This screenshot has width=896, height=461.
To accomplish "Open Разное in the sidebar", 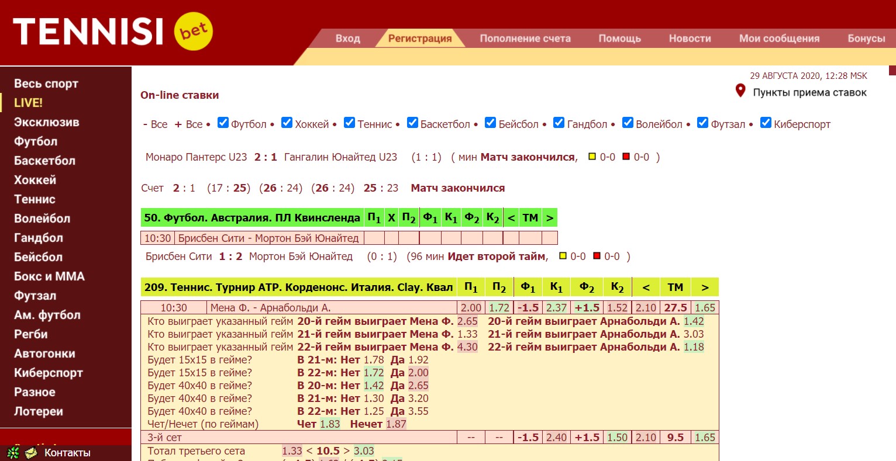I will [35, 392].
